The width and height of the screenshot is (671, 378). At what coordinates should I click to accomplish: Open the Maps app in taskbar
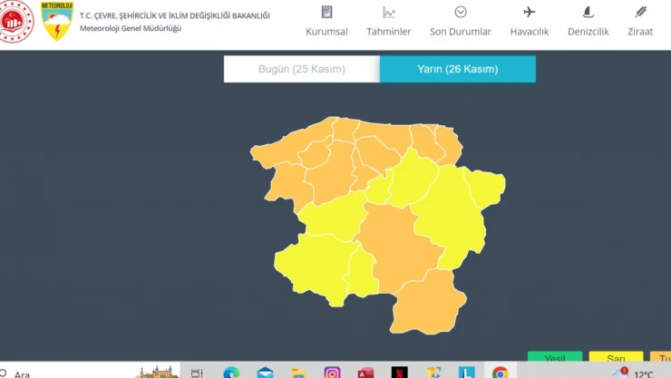[433, 373]
